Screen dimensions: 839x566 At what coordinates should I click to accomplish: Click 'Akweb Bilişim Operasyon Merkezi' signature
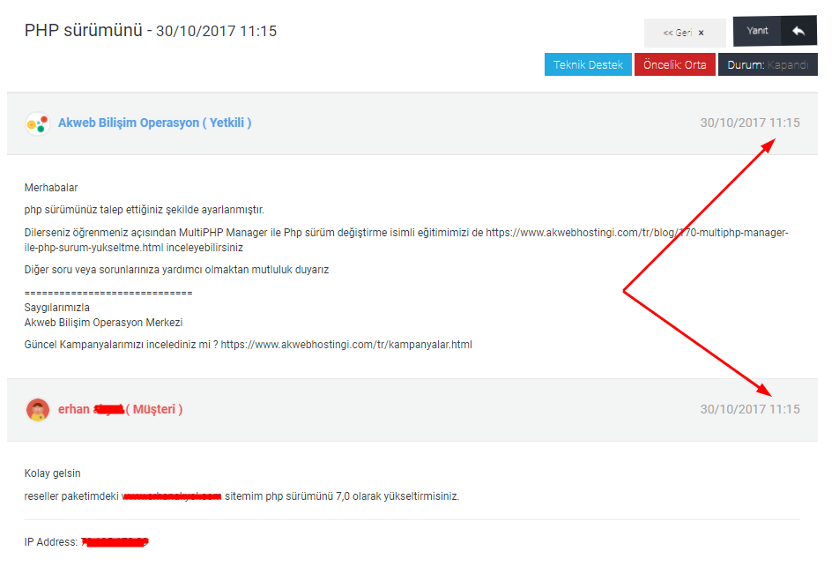103,323
